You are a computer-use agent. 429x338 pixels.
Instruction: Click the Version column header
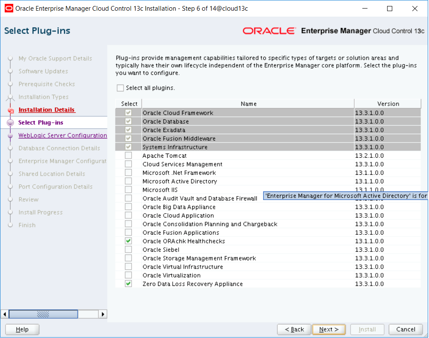388,104
